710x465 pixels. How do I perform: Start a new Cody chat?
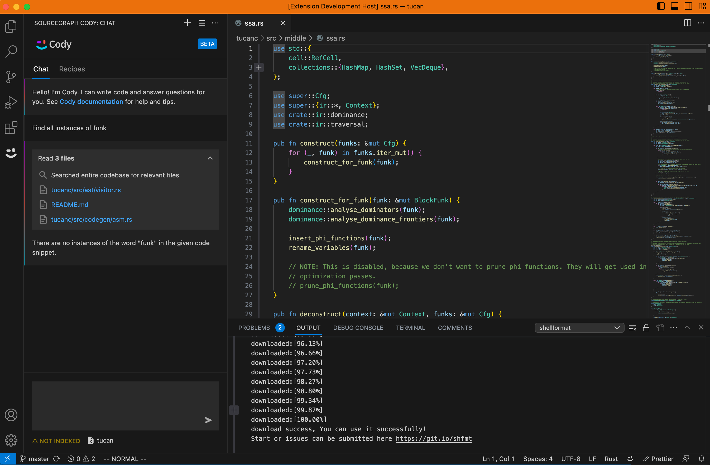187,23
